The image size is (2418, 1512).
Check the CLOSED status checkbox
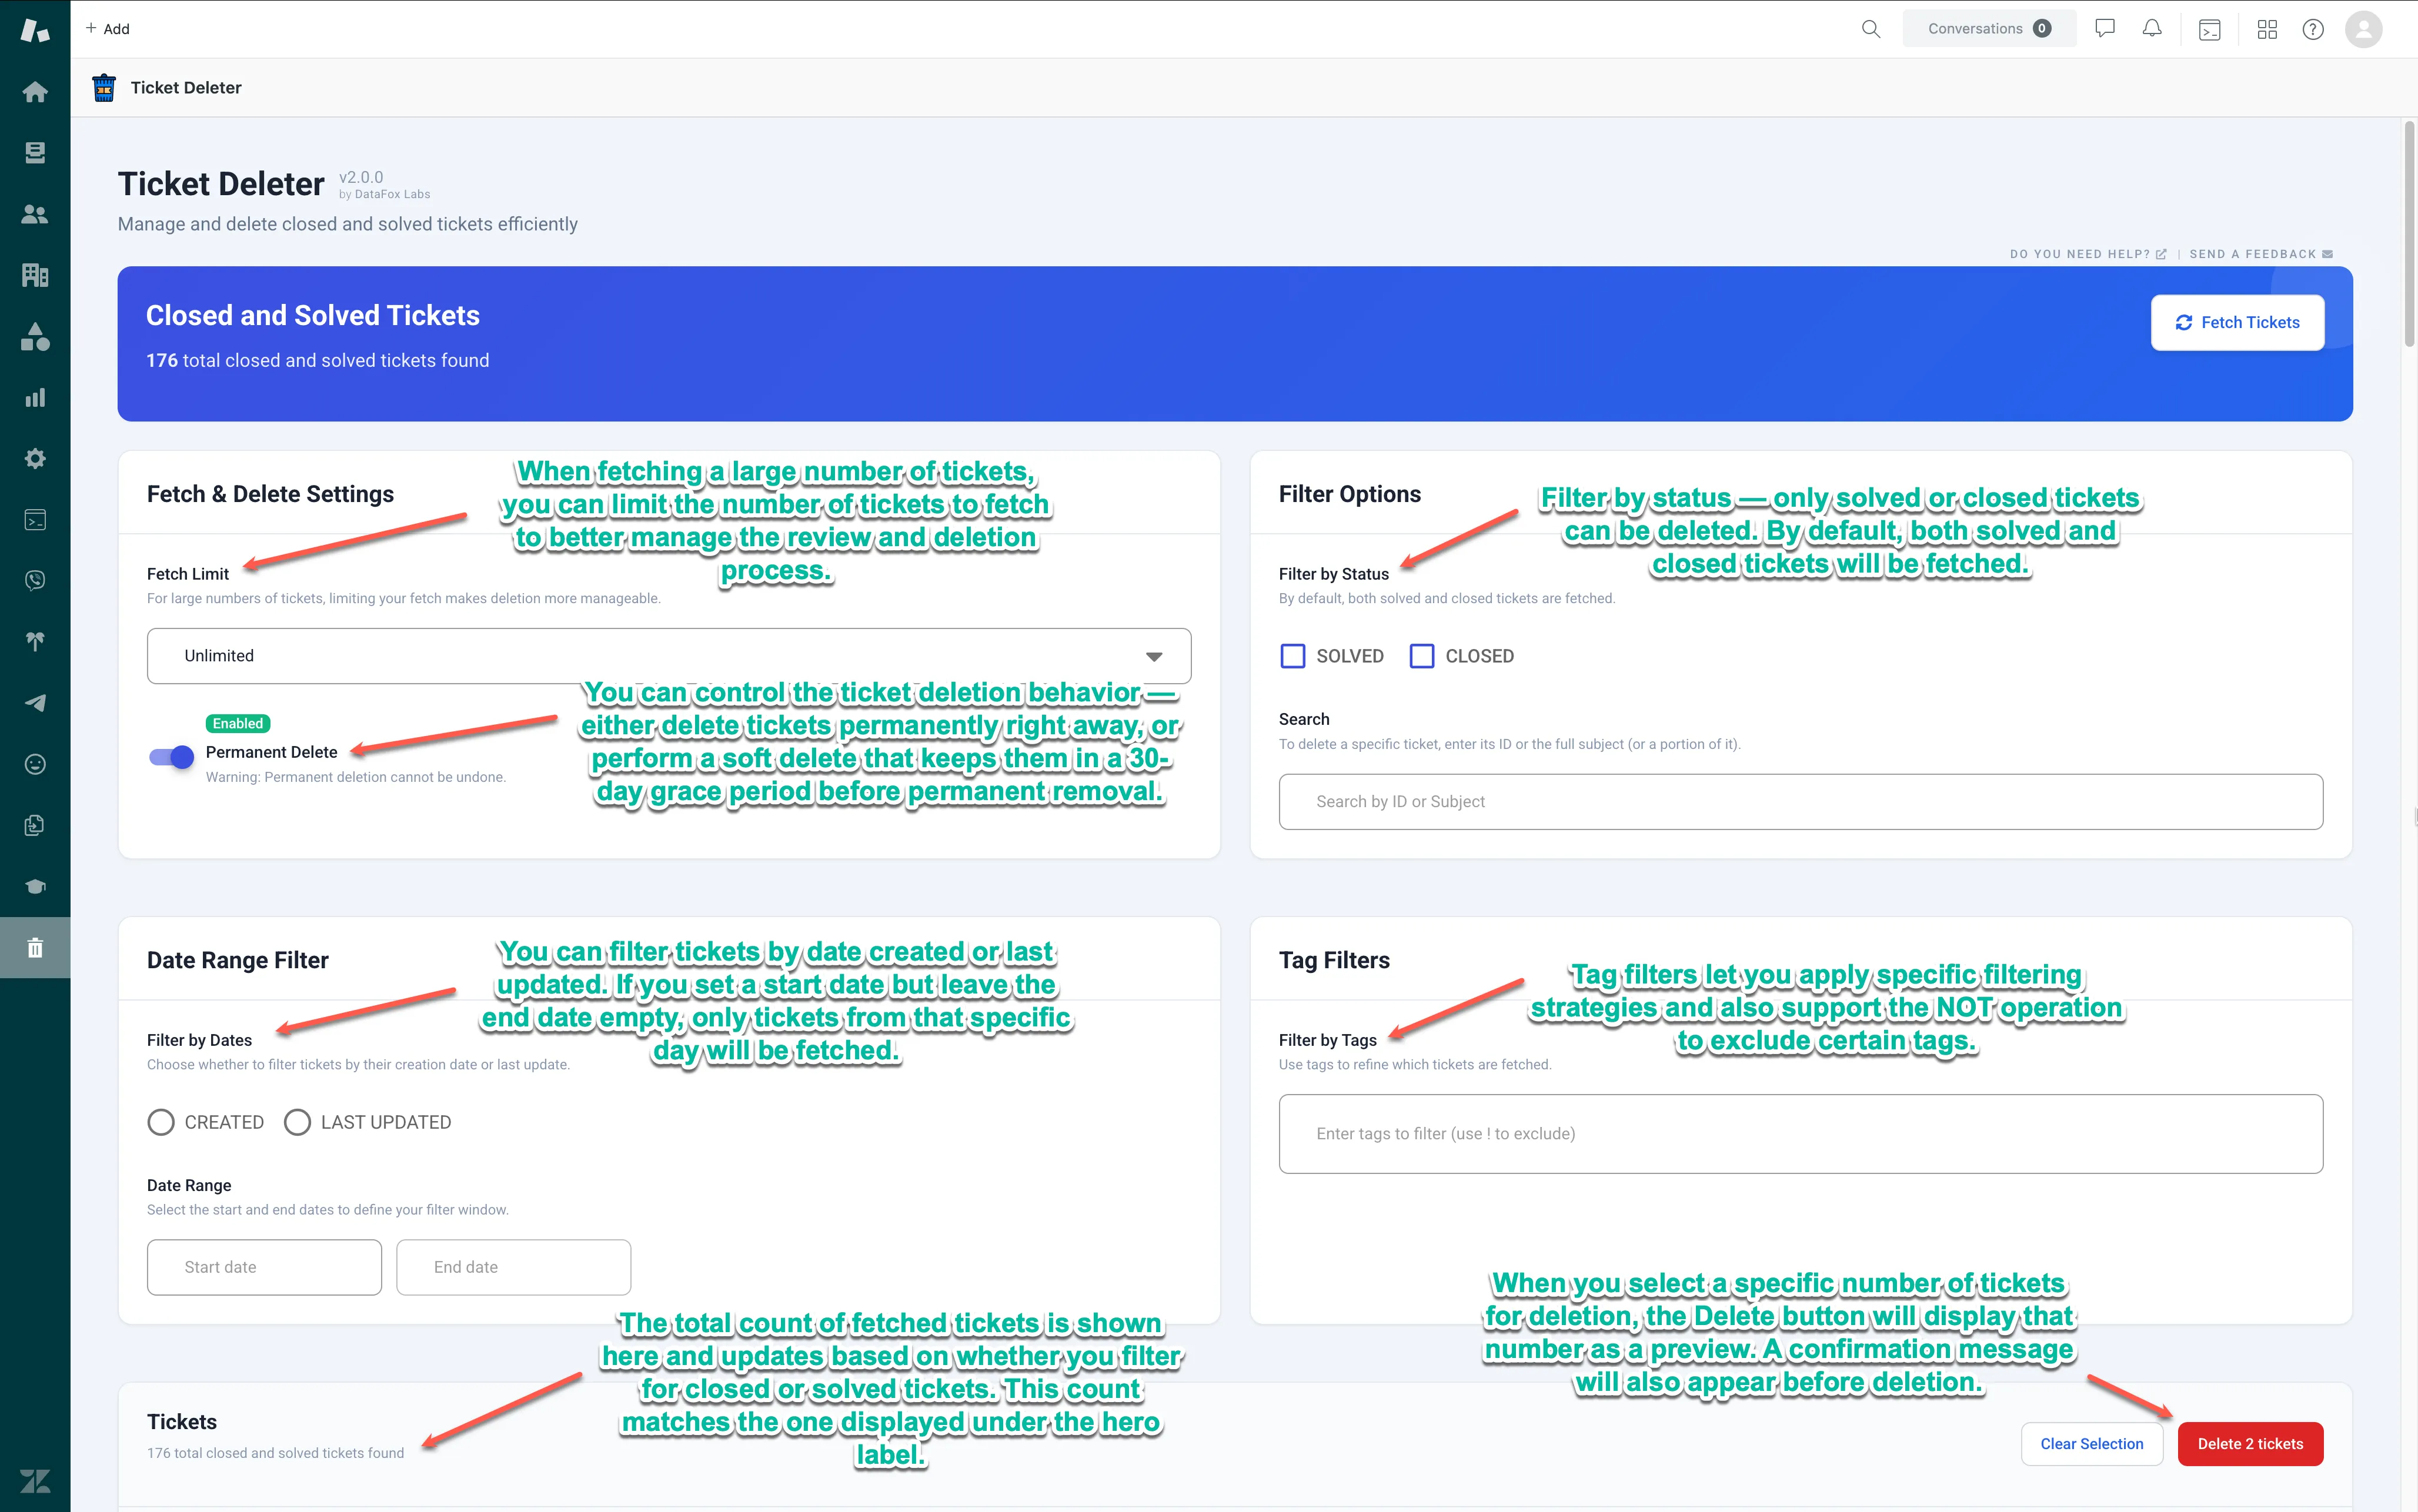(1421, 656)
